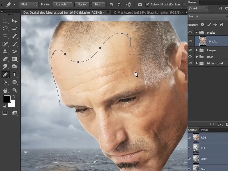Select the Move tool
The image size is (228, 171).
click(x=15, y=21)
